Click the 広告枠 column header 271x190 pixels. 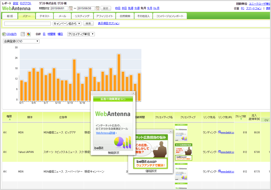click(63, 117)
